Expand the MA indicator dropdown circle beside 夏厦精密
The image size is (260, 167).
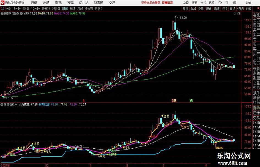pyautogui.click(x=21, y=13)
